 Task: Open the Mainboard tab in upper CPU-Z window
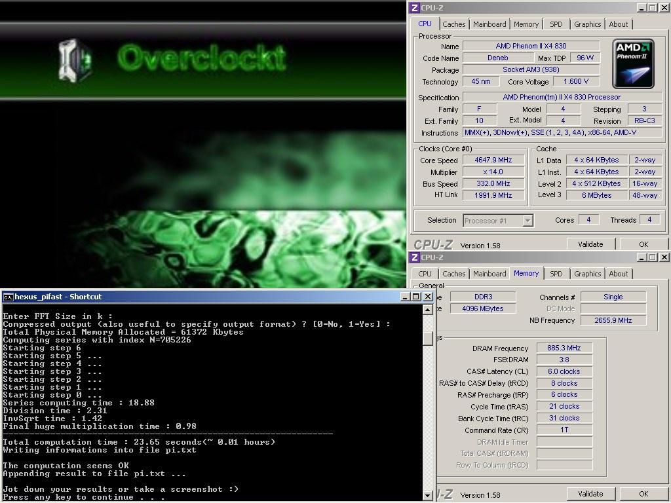click(x=489, y=24)
